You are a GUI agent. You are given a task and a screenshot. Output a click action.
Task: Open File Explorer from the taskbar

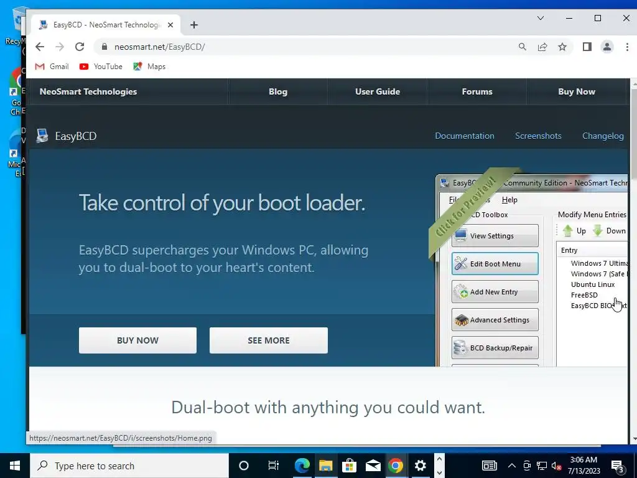click(325, 466)
